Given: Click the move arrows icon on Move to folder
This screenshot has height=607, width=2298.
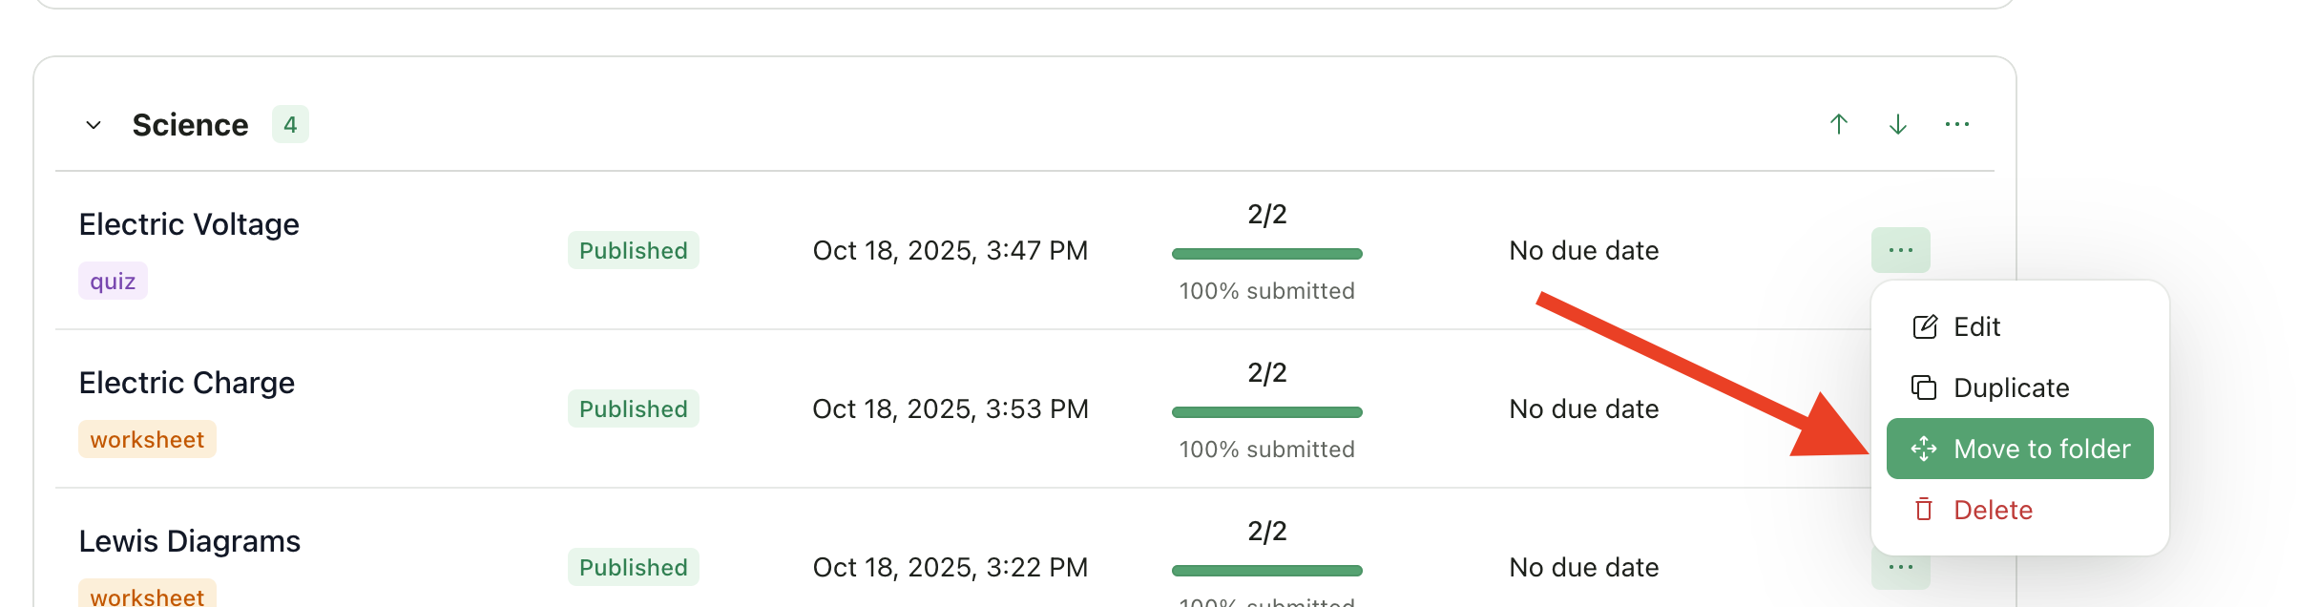Looking at the screenshot, I should [x=1923, y=449].
